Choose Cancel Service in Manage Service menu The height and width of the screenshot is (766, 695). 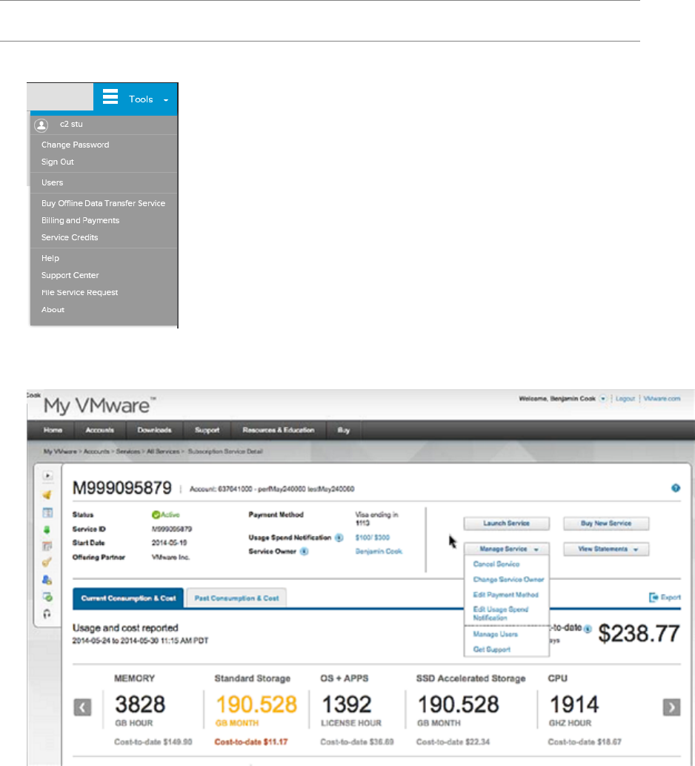click(496, 564)
